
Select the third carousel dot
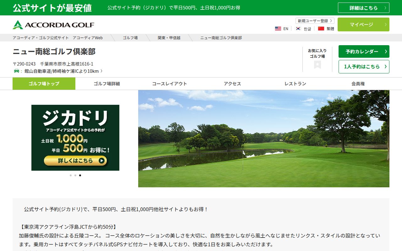click(x=80, y=175)
